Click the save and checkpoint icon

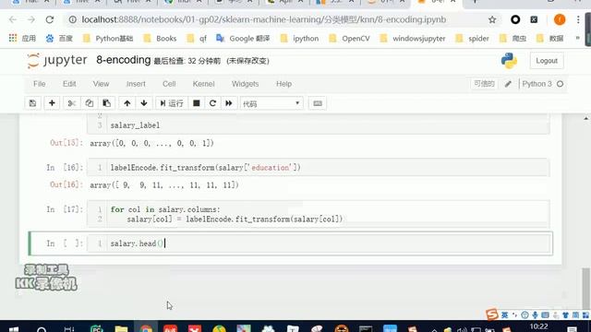pyautogui.click(x=32, y=103)
